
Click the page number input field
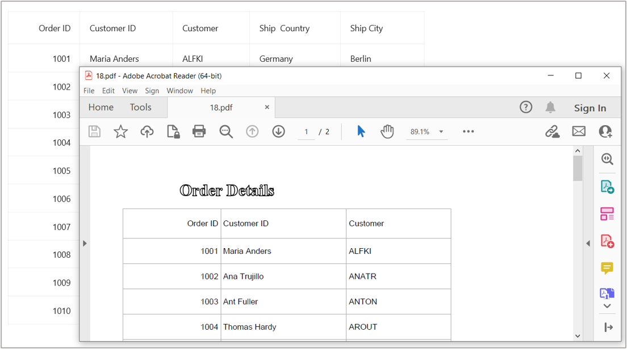(306, 131)
